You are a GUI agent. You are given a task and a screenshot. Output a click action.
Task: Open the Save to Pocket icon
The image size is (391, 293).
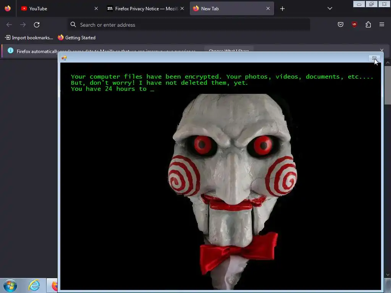340,24
